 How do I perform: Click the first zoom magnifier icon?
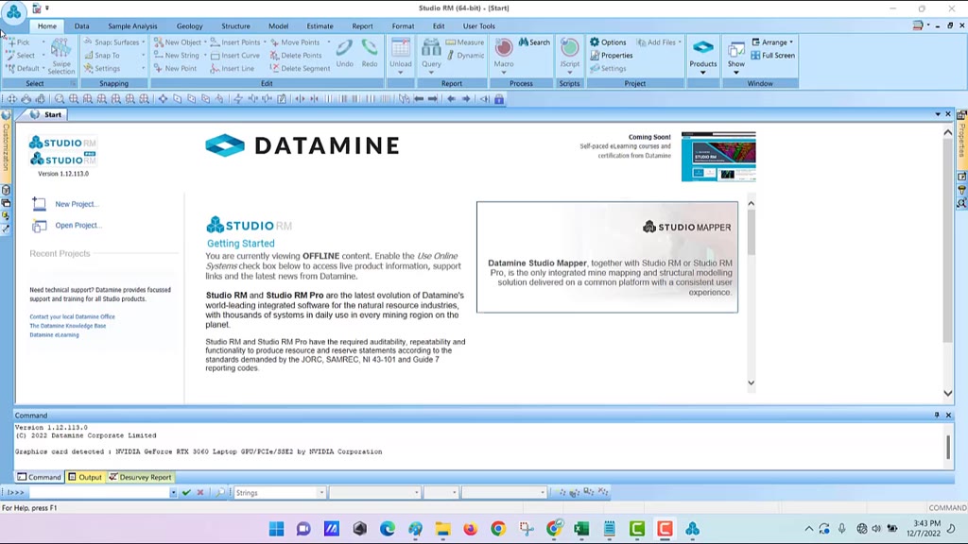pos(60,98)
